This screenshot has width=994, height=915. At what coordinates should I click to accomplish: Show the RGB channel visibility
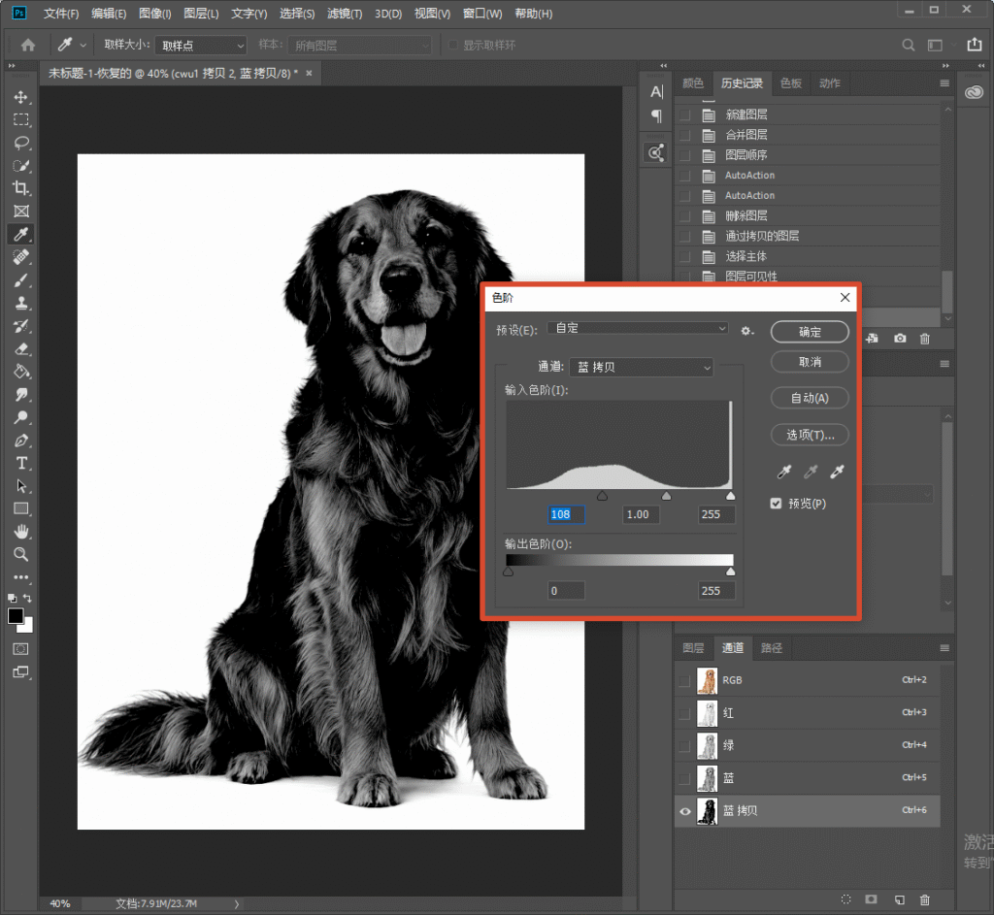[x=684, y=680]
